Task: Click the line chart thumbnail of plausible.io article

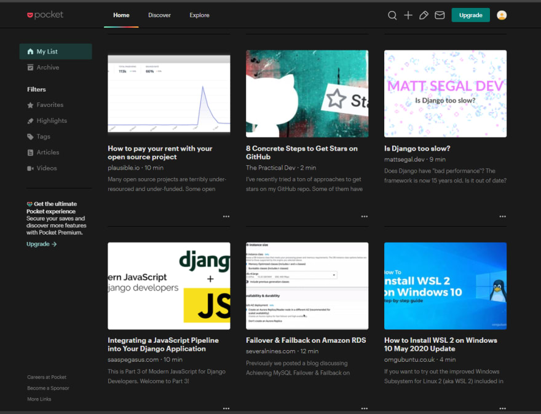Action: point(168,94)
